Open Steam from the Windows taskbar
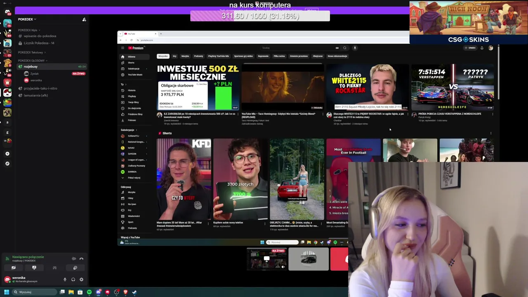This screenshot has width=528, height=297. pyautogui.click(x=134, y=292)
